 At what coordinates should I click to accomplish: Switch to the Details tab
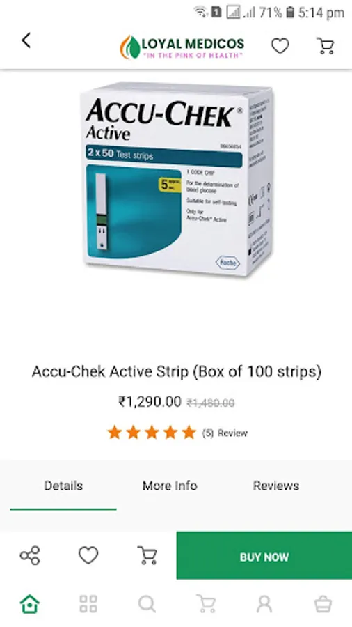pyautogui.click(x=63, y=486)
